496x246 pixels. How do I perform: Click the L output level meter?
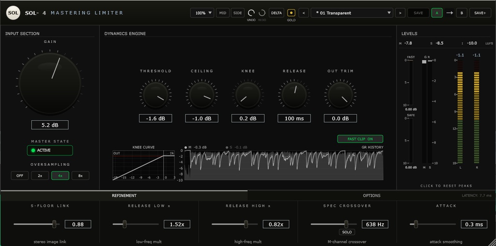point(460,112)
